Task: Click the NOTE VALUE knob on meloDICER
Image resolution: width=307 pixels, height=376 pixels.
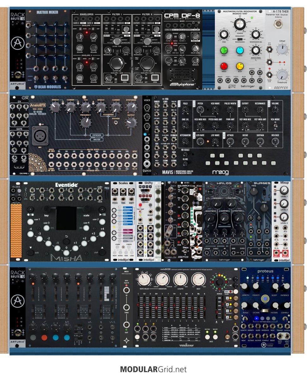Action: pos(145,279)
